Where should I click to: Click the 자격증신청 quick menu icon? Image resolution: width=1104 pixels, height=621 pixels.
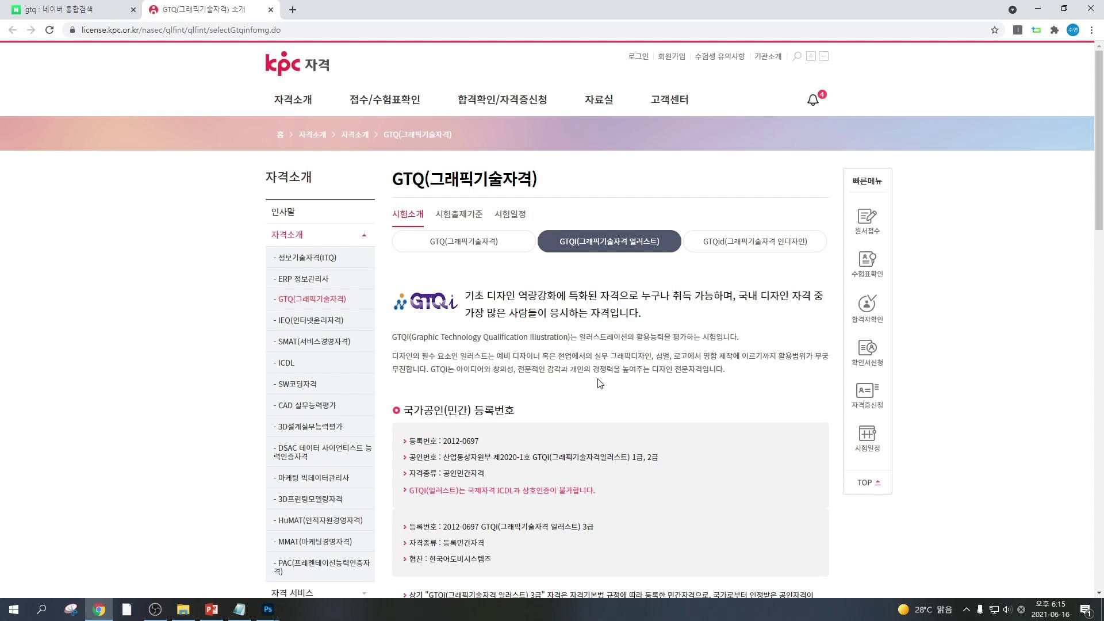point(867,391)
